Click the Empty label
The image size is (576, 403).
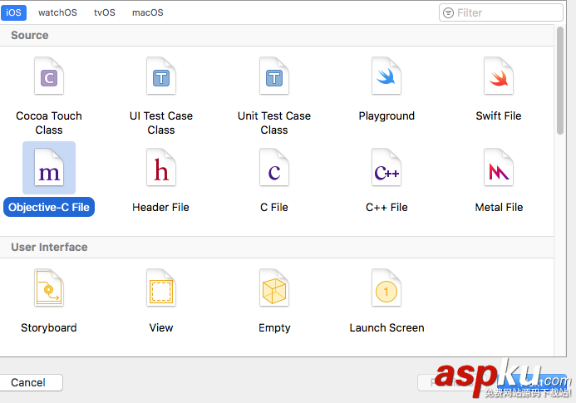click(274, 327)
